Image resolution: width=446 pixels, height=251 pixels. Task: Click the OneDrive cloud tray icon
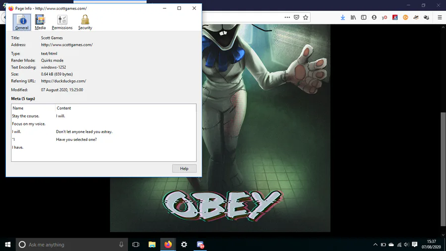coord(391,245)
